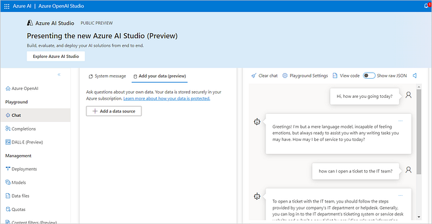Toggle the Show raw JSON switch
Screen dimensions: 432x224
(x=369, y=76)
